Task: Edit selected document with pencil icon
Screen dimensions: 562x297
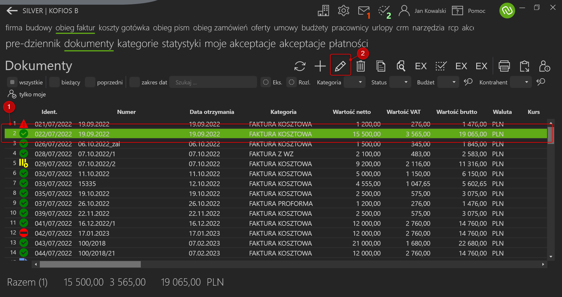Action: click(340, 66)
